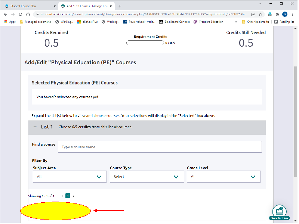299x224 pixels.
Task: Click the browser forward arrow
Action: [x=13, y=14]
